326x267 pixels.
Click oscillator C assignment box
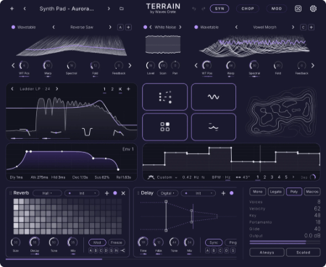point(303,27)
